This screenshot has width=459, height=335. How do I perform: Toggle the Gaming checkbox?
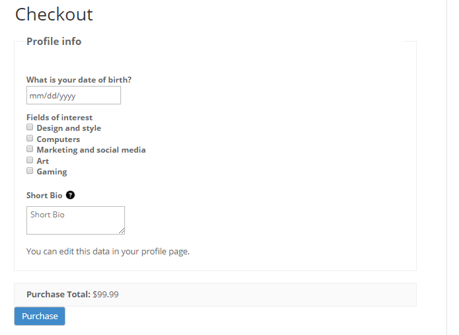coord(30,171)
